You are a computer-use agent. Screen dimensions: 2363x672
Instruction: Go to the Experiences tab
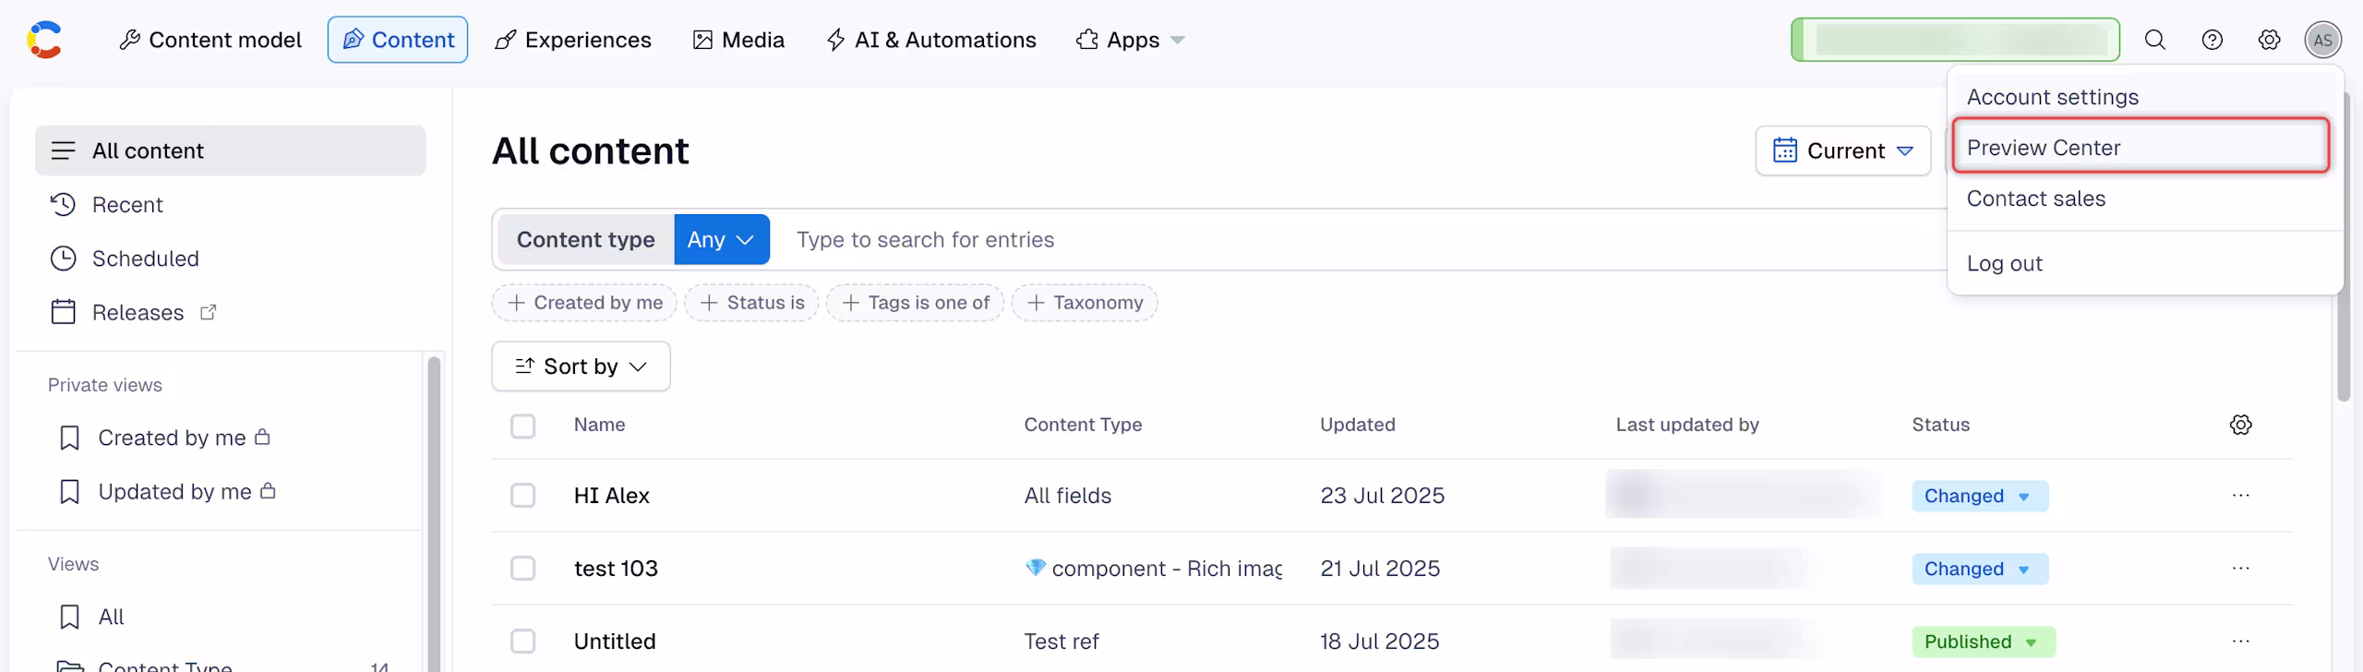[573, 40]
